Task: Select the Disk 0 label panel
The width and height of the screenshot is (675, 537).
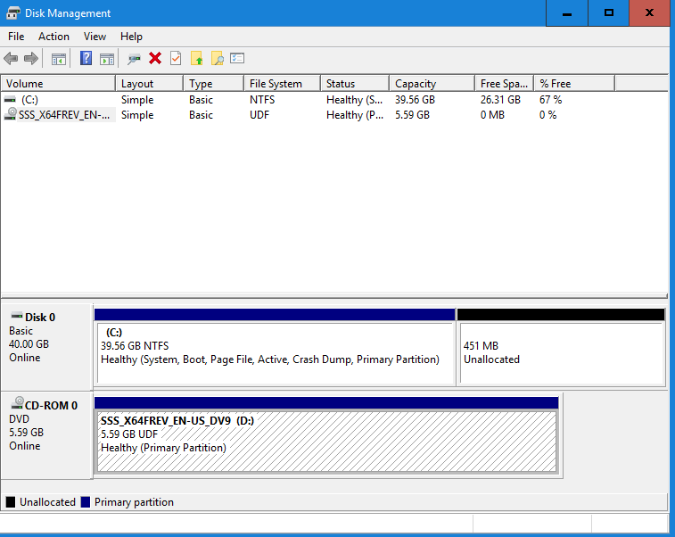Action: click(46, 347)
